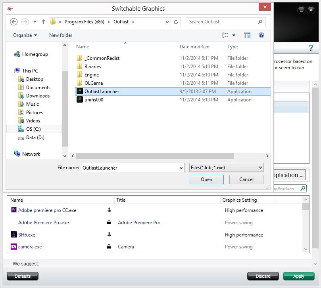Screen dimensions: 321x288
Task: Open the Organize menu
Action: click(25, 35)
